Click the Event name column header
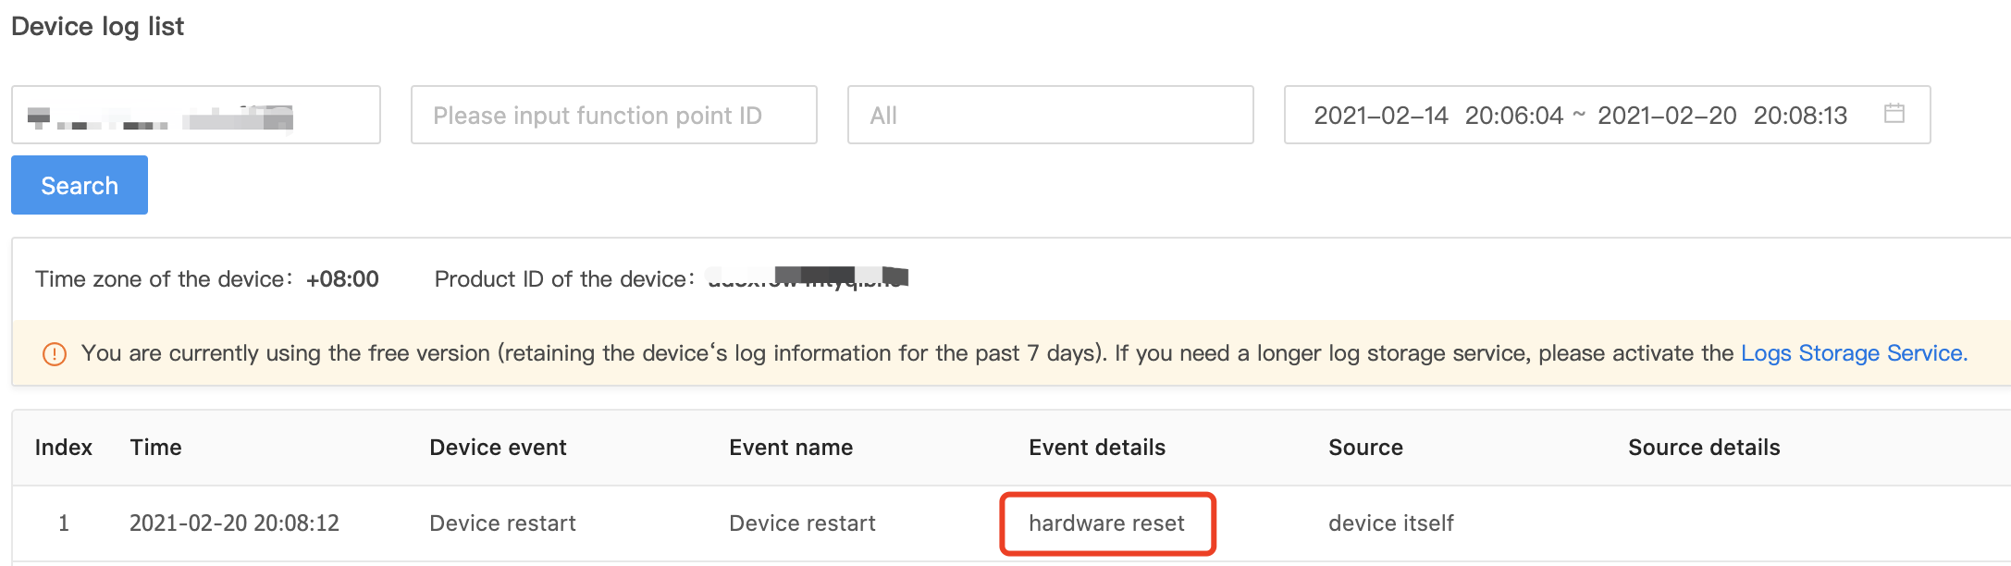Viewport: 2011px width, 566px height. pos(791,448)
